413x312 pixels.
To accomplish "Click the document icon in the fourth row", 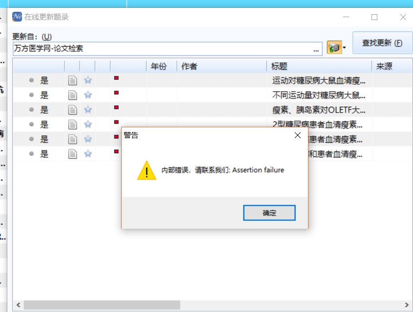I will (72, 124).
